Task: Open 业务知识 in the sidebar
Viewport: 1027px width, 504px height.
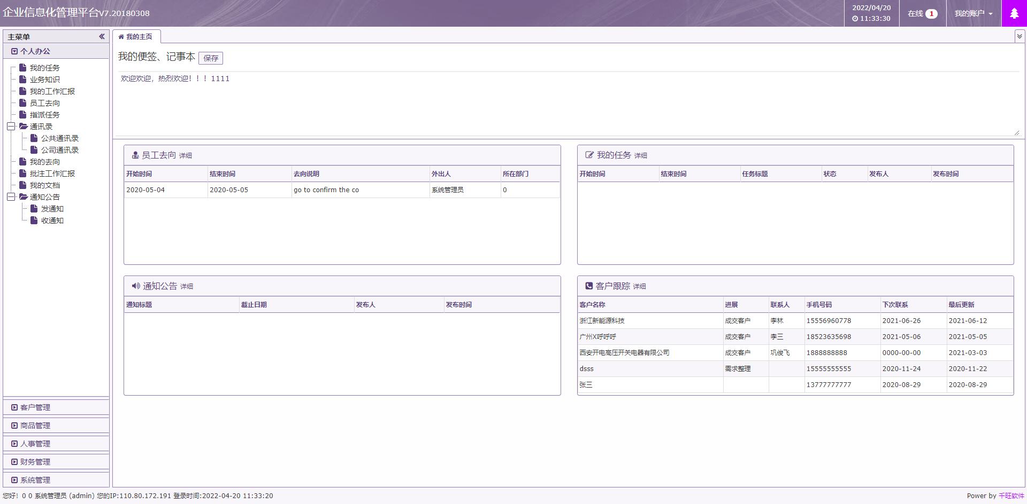Action: (x=45, y=80)
